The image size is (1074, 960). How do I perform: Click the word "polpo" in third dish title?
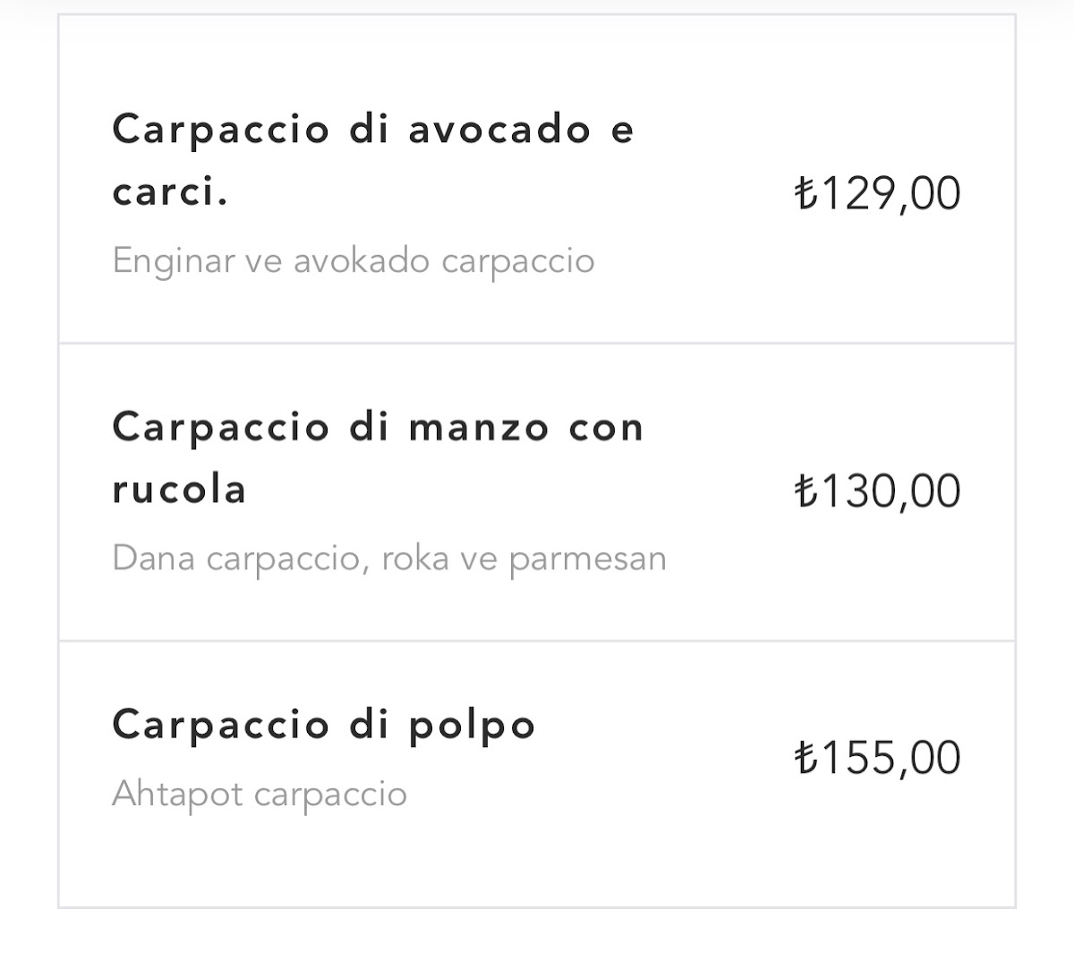coord(473,726)
